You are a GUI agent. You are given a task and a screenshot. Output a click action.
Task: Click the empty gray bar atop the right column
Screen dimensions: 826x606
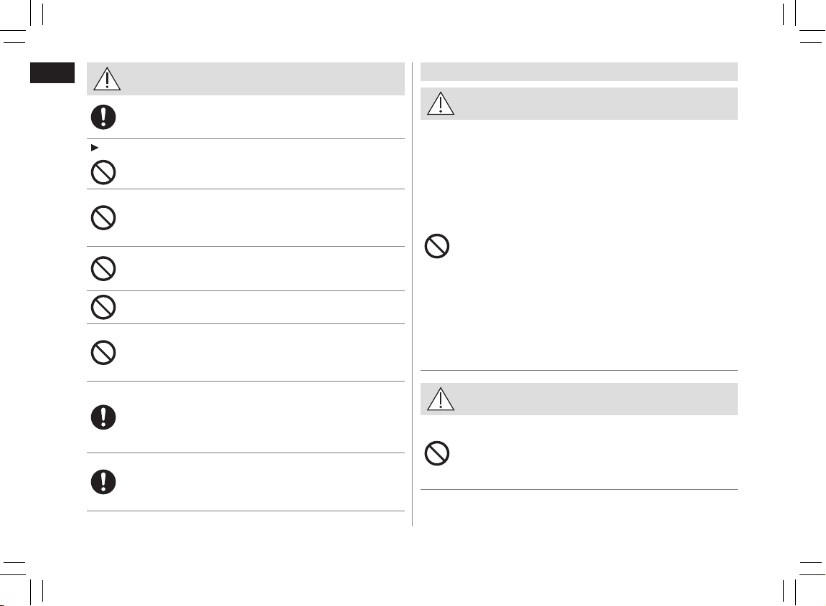point(579,72)
